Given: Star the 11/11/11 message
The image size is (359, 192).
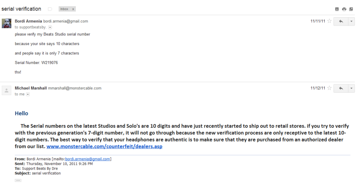Looking at the screenshot, I should click(x=329, y=21).
